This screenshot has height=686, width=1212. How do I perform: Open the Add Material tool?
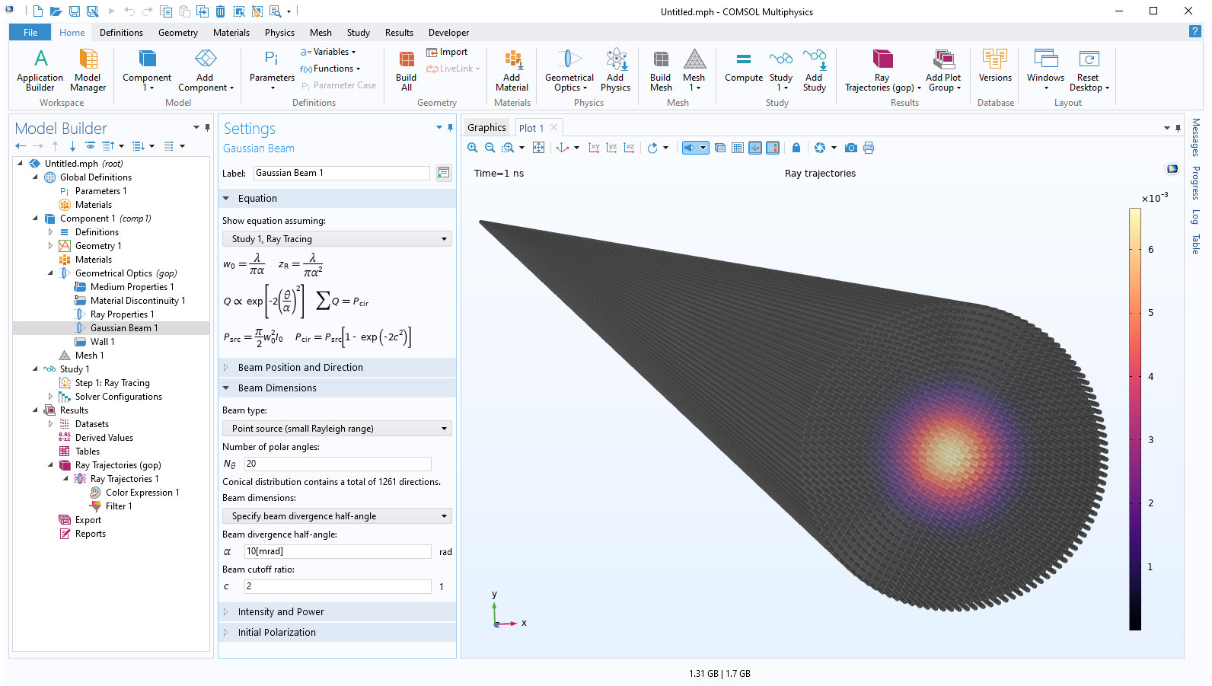click(x=512, y=70)
